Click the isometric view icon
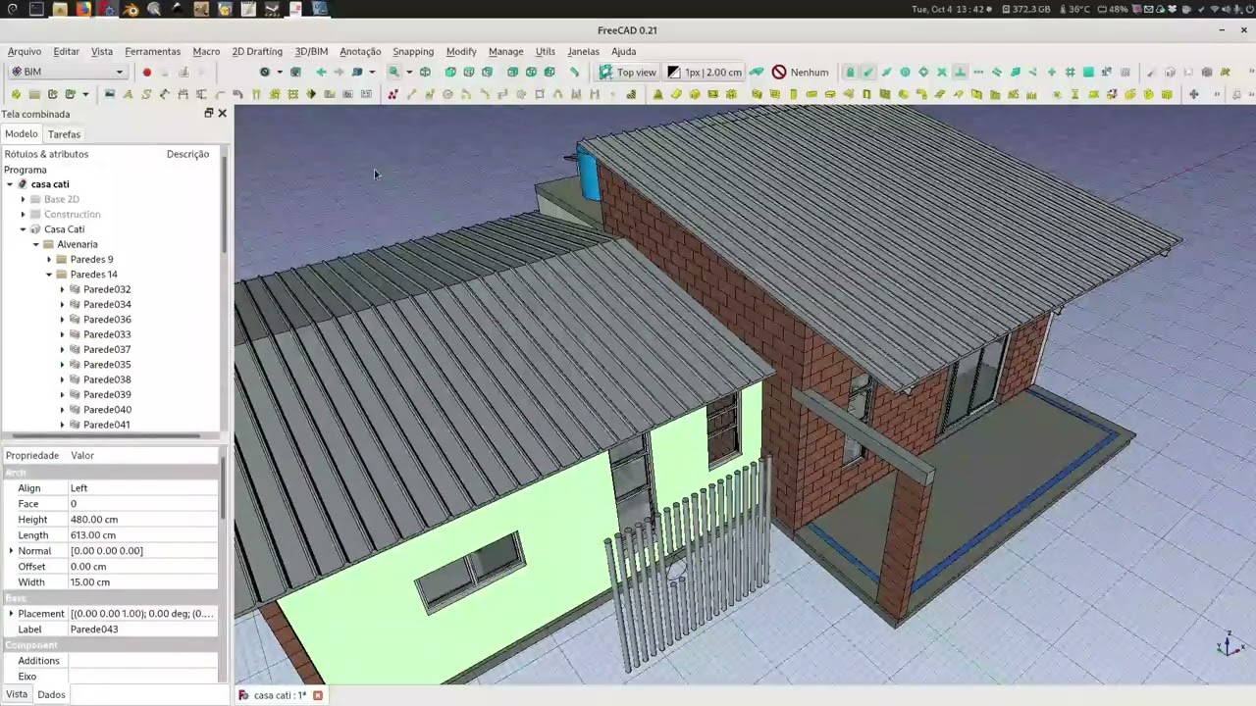Viewport: 1256px width, 706px height. click(x=425, y=72)
